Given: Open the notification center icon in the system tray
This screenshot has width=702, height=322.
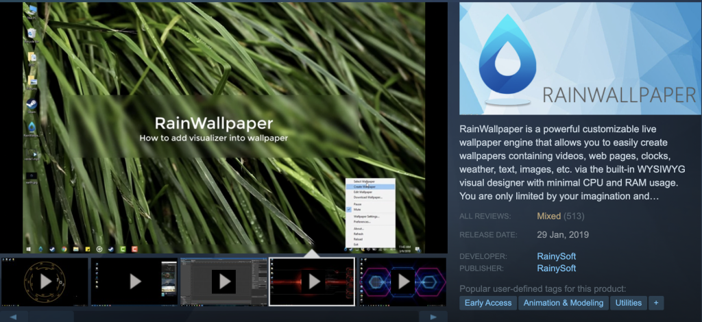Looking at the screenshot, I should tap(417, 249).
